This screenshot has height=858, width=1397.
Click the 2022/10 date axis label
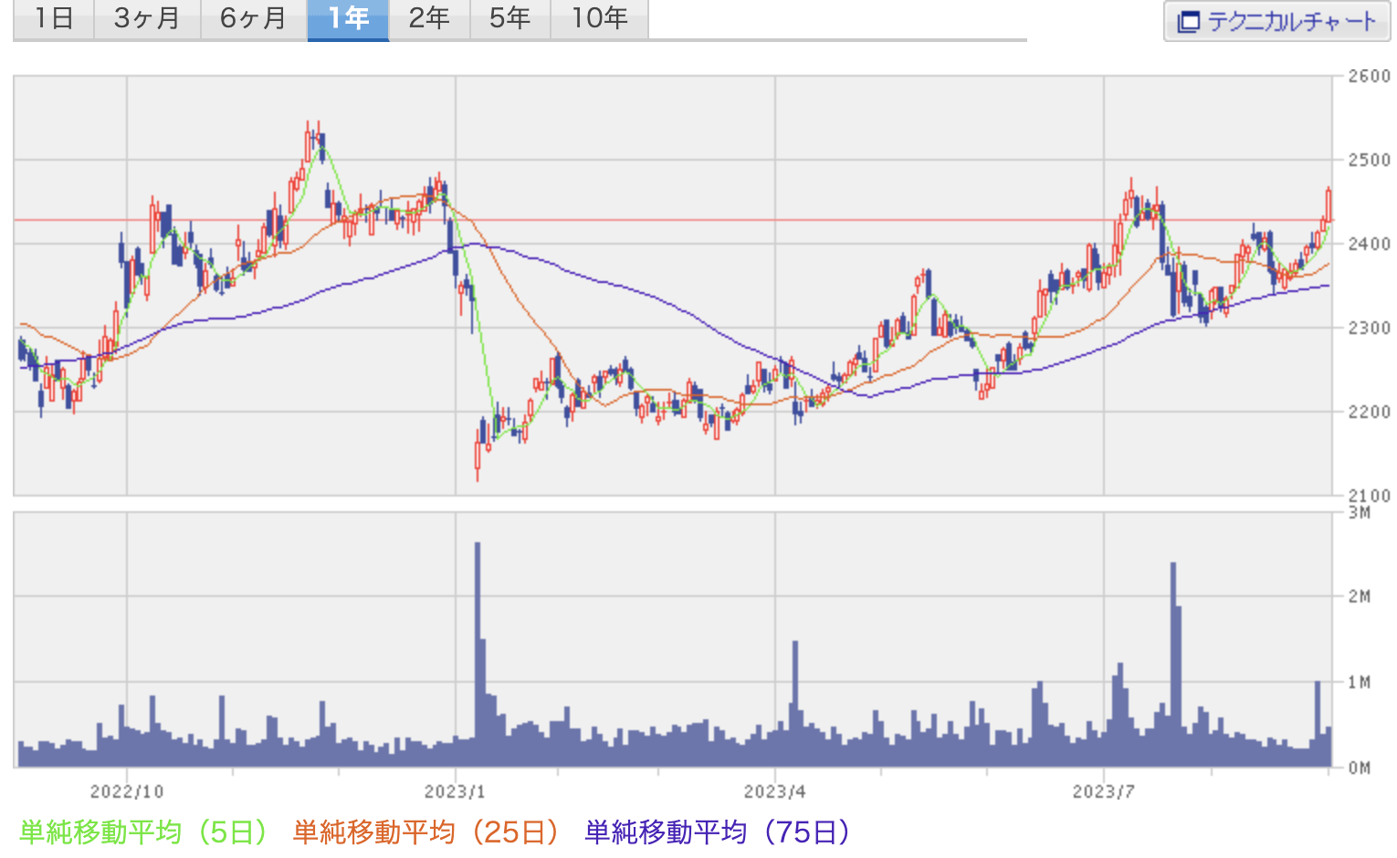click(x=126, y=790)
